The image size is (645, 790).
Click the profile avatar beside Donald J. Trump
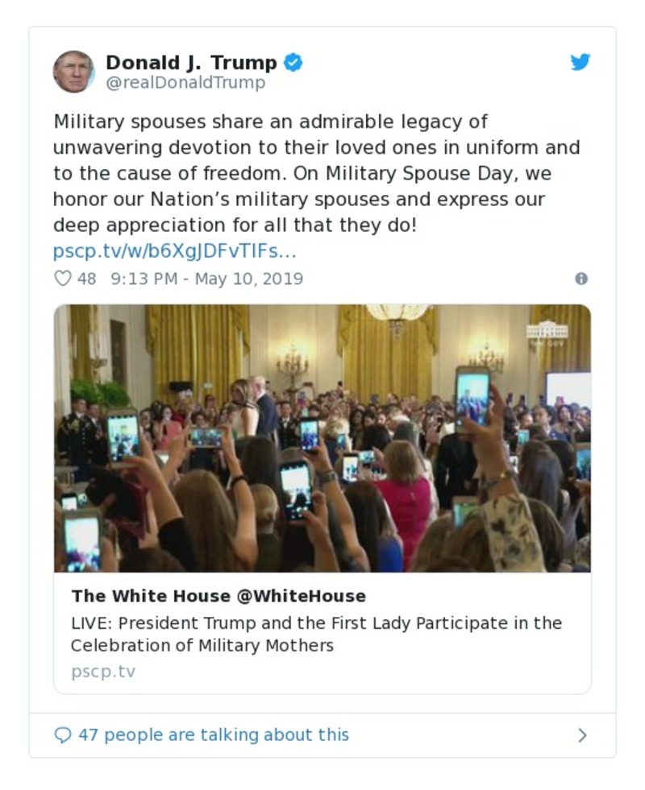[73, 72]
